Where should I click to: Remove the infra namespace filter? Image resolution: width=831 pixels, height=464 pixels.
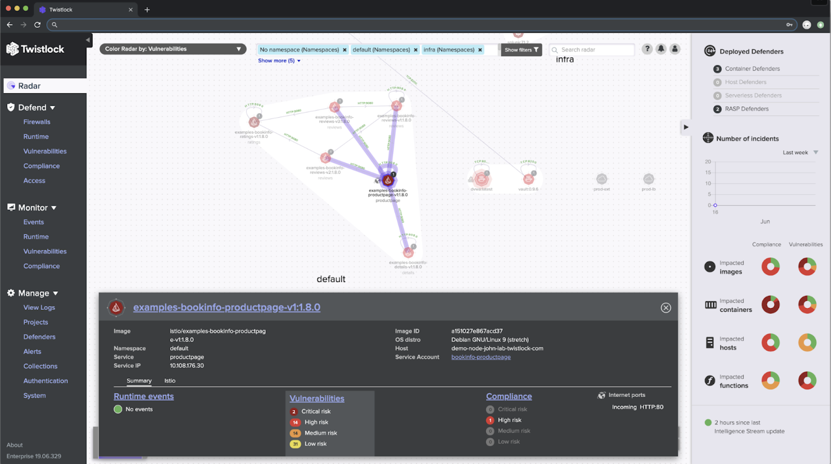tap(480, 50)
